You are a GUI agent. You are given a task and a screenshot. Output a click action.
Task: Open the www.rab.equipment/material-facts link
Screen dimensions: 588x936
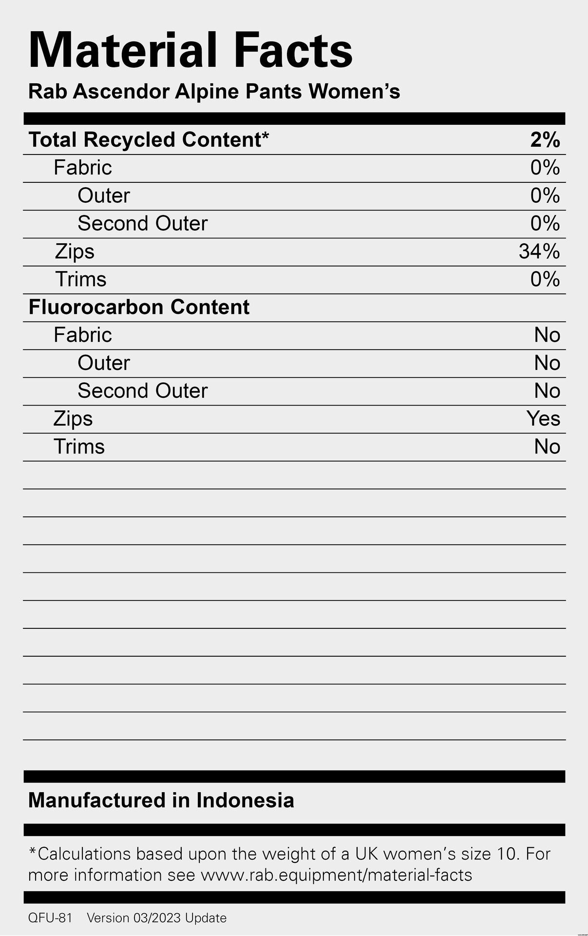pyautogui.click(x=337, y=875)
